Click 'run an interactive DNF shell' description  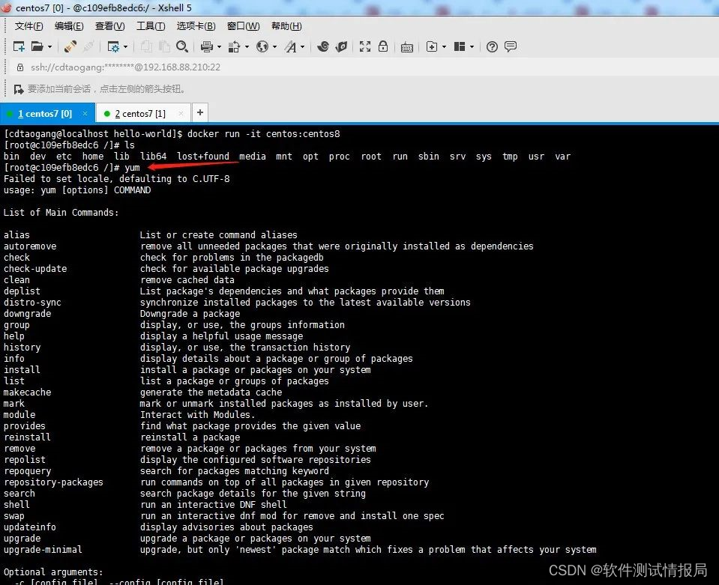click(x=214, y=505)
